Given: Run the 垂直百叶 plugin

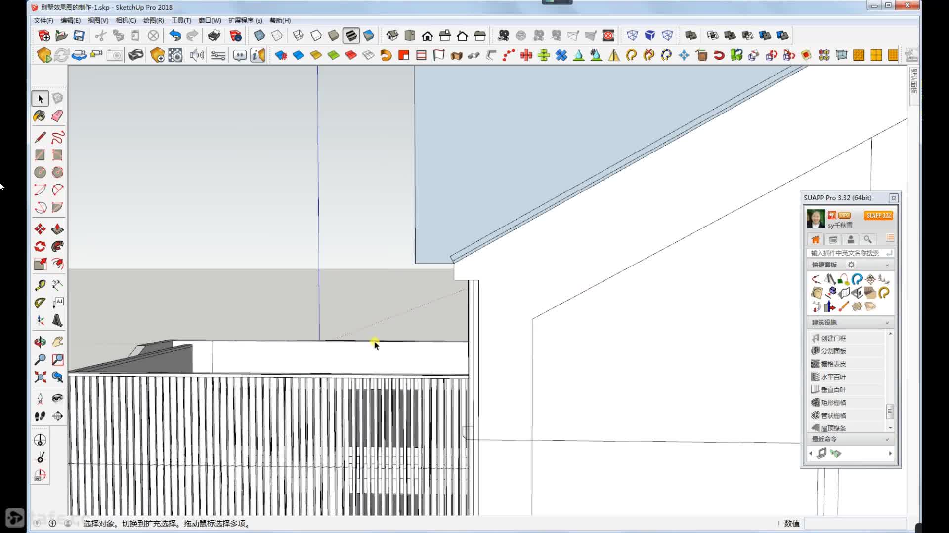Looking at the screenshot, I should [847, 389].
